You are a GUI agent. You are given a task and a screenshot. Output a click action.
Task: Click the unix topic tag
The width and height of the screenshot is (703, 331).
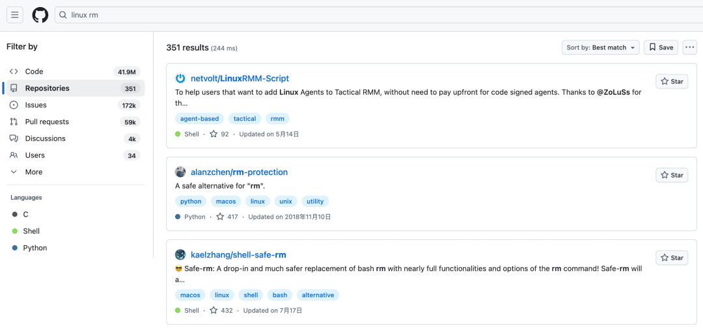[286, 202]
